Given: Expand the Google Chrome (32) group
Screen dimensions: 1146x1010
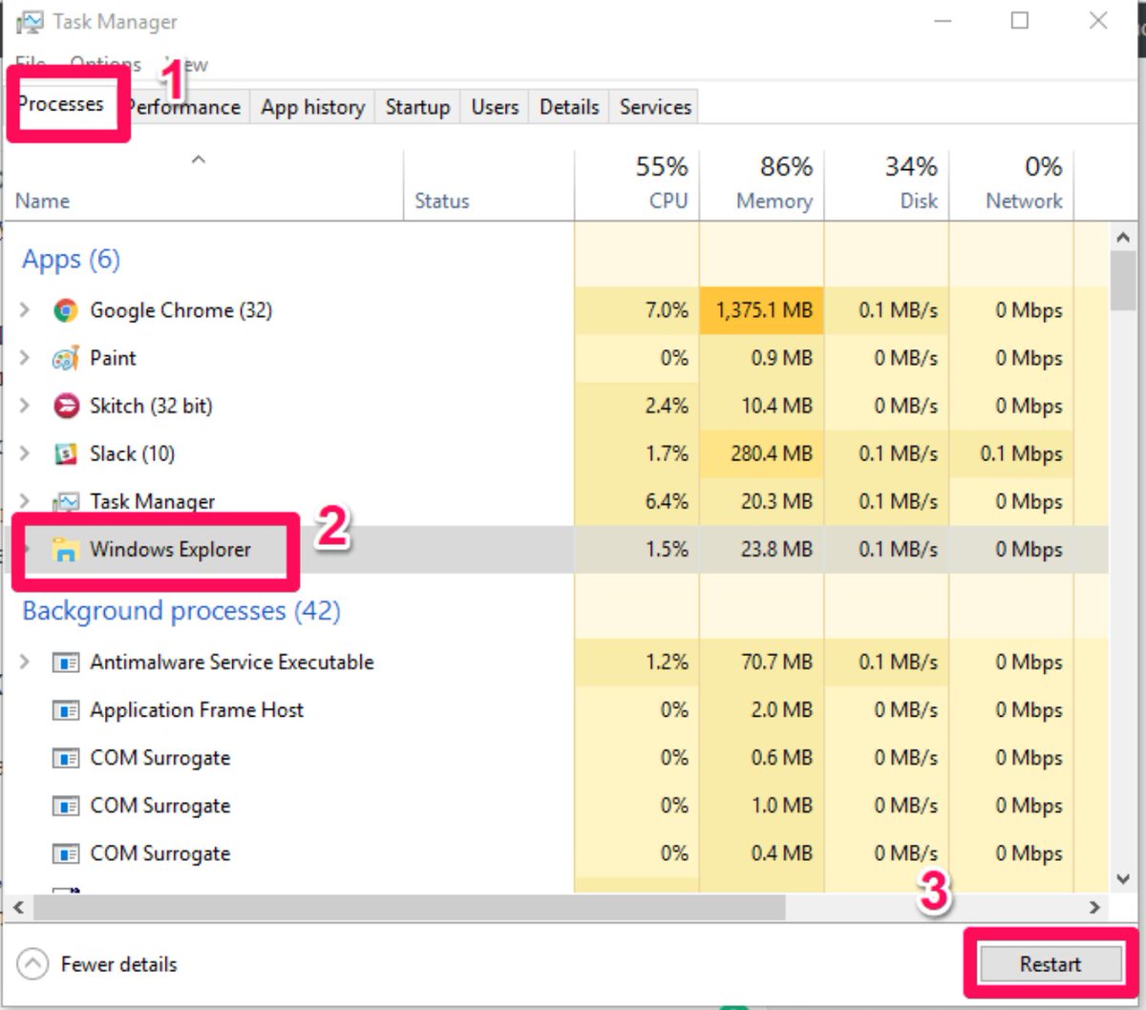Looking at the screenshot, I should coord(25,310).
